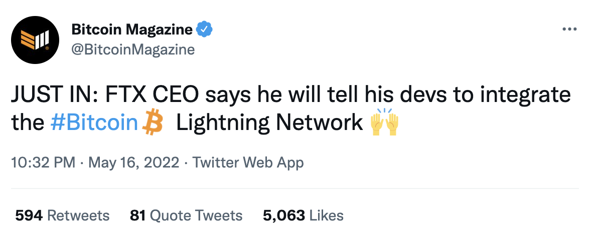Click the Bitcoin Magazine display name
The image size is (589, 232).
tap(132, 29)
